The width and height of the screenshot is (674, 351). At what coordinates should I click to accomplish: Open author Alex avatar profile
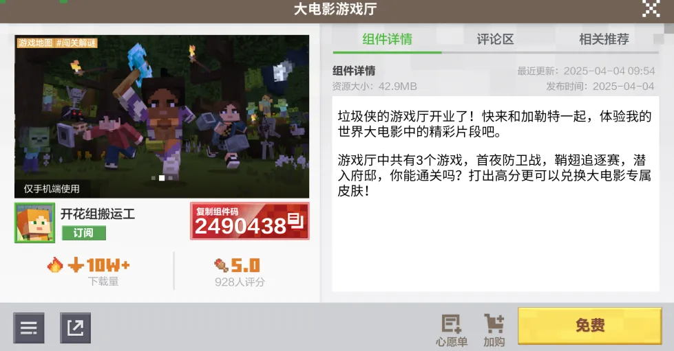[x=35, y=223]
